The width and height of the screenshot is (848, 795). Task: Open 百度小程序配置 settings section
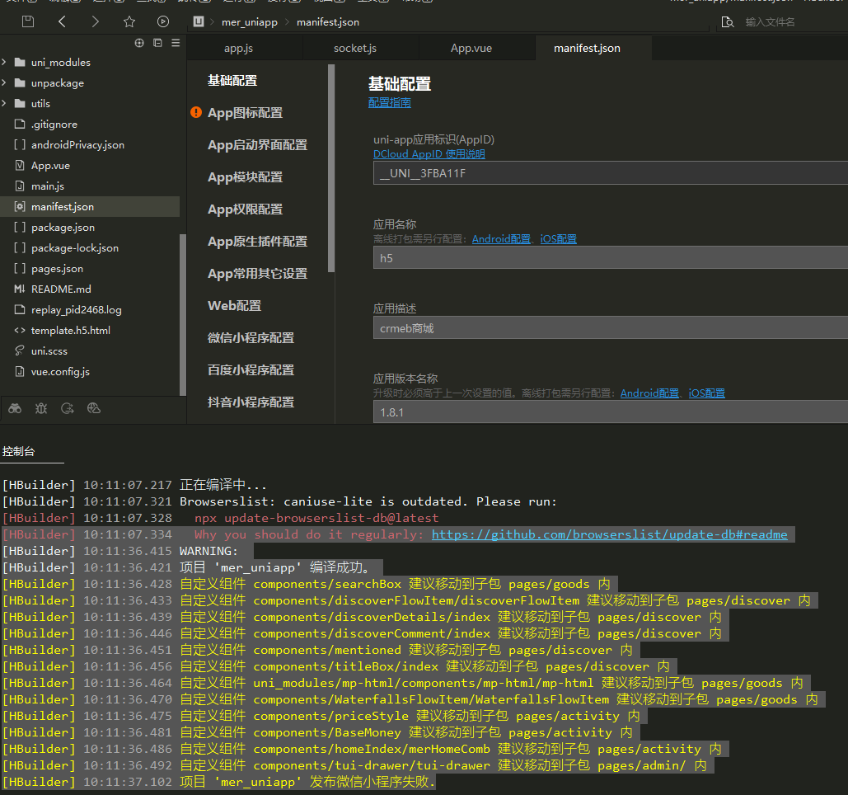[x=251, y=370]
